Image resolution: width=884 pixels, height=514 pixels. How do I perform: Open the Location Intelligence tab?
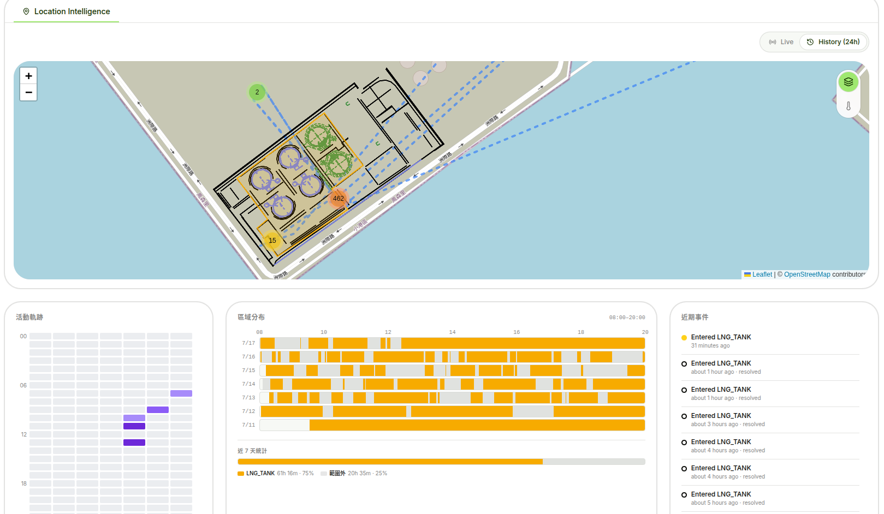66,11
